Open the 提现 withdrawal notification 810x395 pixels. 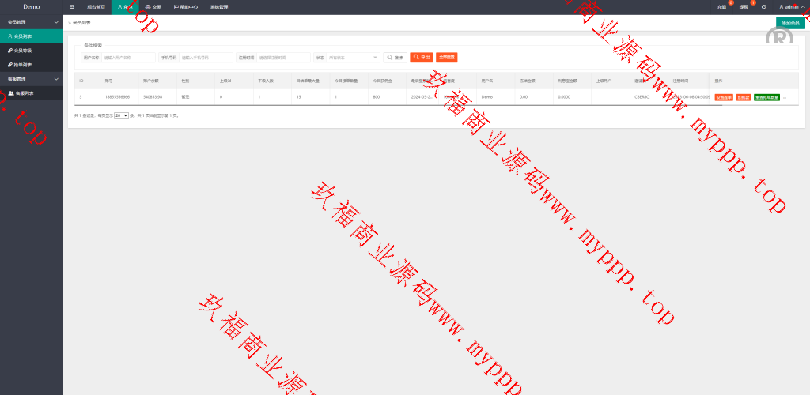pyautogui.click(x=744, y=6)
